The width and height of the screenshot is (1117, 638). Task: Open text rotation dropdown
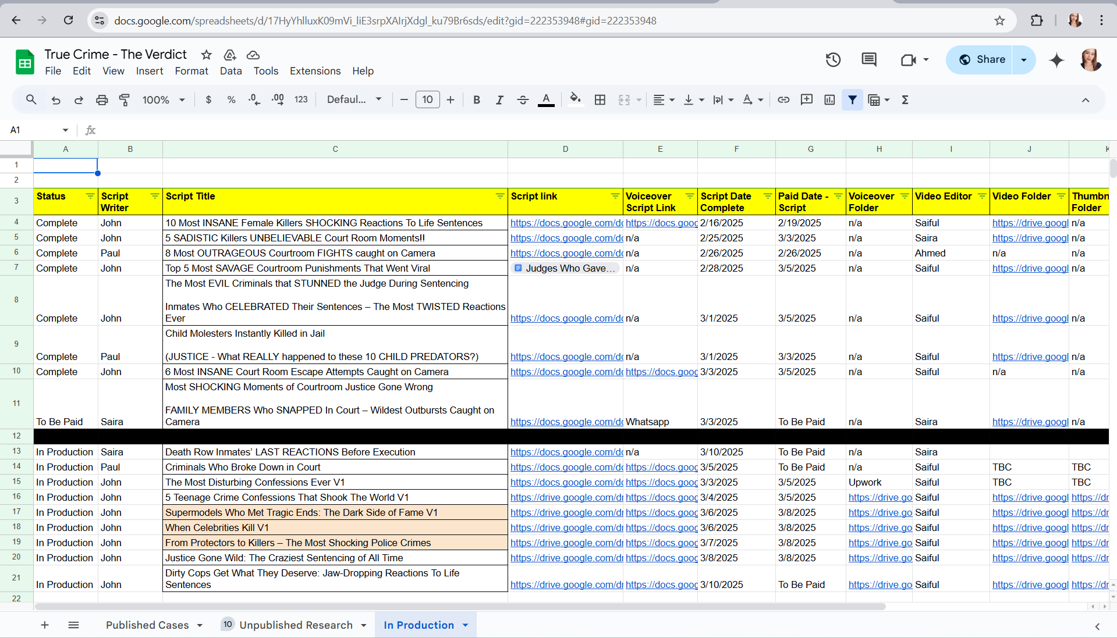(x=753, y=99)
